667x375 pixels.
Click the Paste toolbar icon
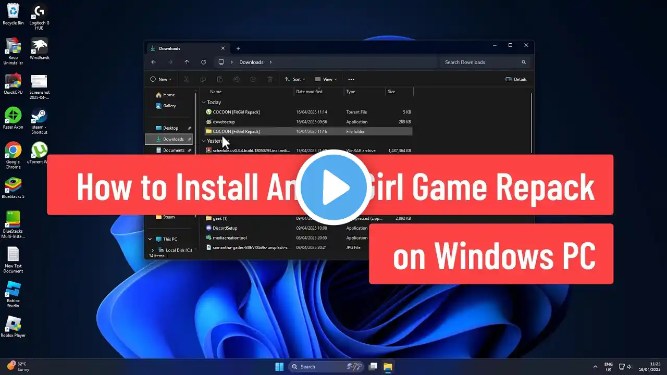click(220, 79)
